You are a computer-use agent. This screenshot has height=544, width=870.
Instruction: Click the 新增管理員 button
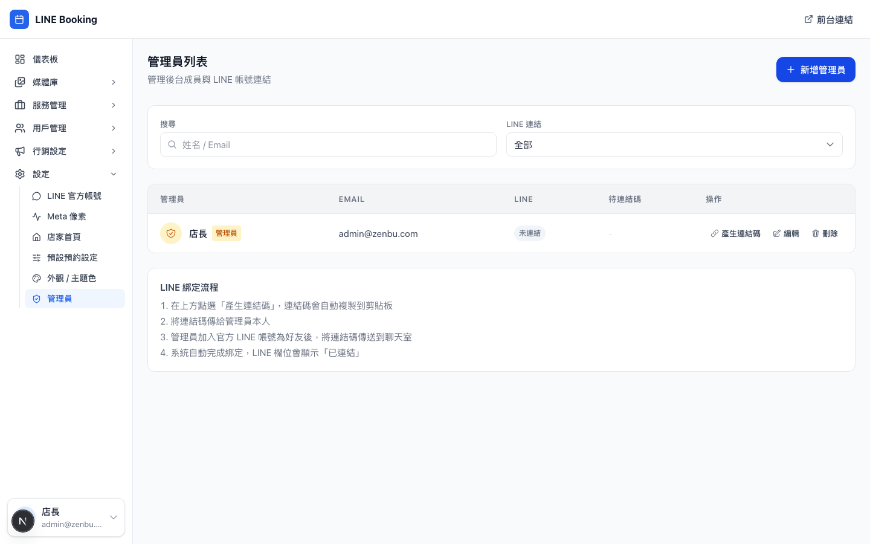pyautogui.click(x=816, y=70)
